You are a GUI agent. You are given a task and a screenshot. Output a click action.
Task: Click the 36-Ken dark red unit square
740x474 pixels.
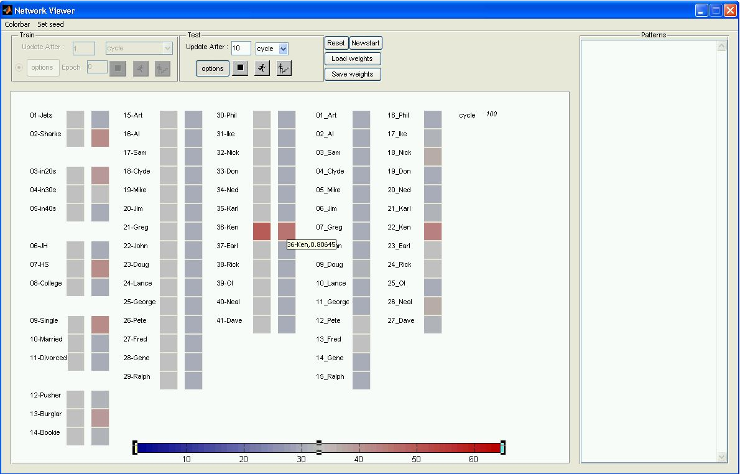(x=262, y=231)
